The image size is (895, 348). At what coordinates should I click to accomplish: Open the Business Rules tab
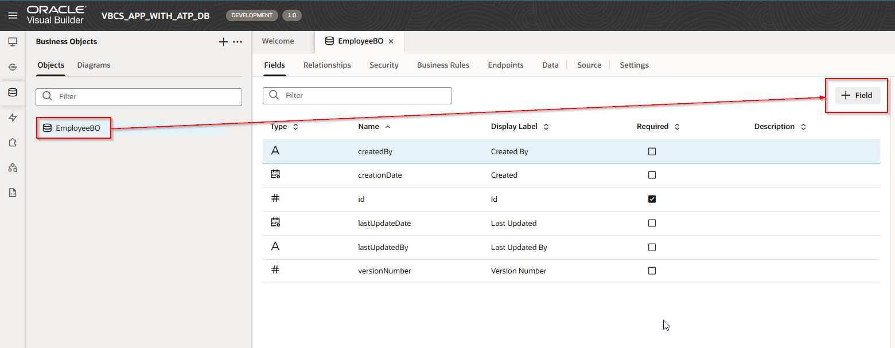click(x=443, y=65)
